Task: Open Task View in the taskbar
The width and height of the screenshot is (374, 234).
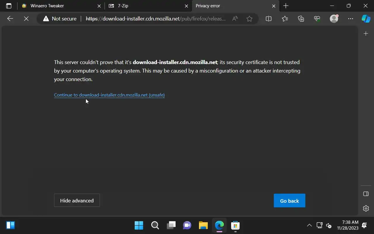Action: tap(171, 225)
